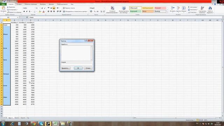Image resolution: width=224 pixels, height=126 pixels.
Task: Select the Format Painter brush
Action: pyautogui.click(x=14, y=12)
